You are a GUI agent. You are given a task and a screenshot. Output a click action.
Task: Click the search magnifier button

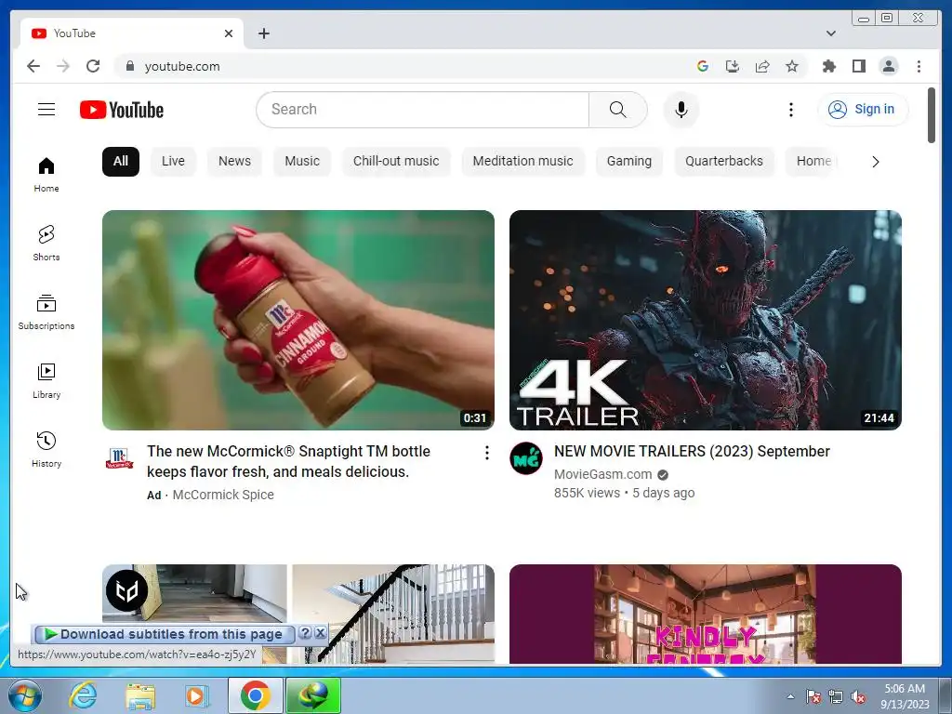coord(617,110)
